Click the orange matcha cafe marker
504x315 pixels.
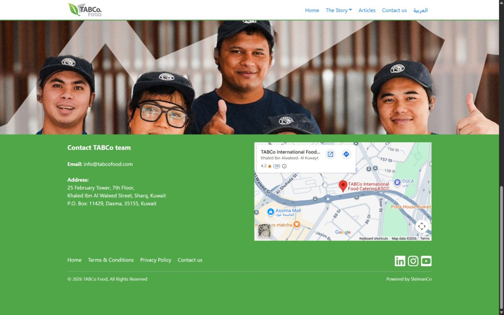point(297,224)
